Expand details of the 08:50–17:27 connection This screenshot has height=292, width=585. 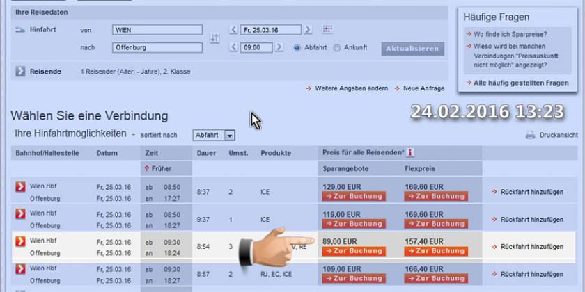(21, 187)
